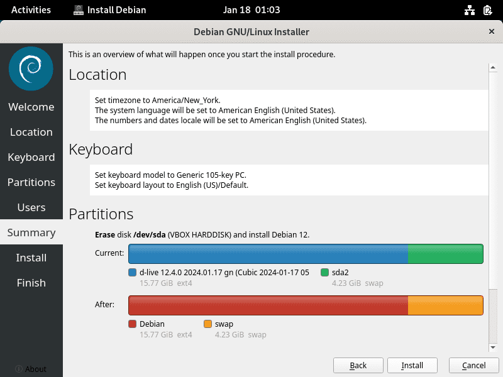Click the Debian GNU/Linux Installer title

coord(251,32)
